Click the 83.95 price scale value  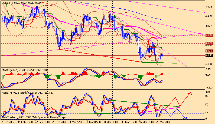tap(209, 26)
